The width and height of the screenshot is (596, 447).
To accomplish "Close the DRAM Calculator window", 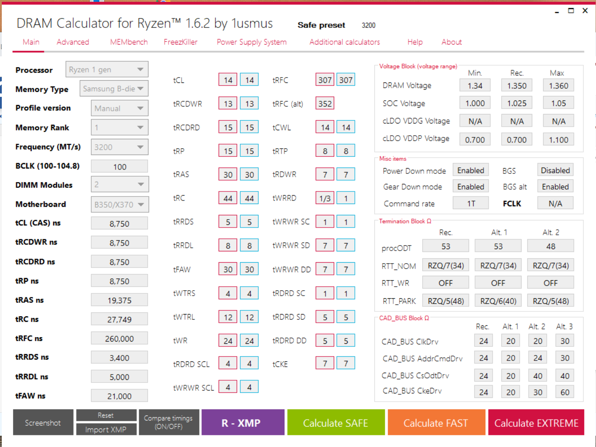I will coord(585,10).
